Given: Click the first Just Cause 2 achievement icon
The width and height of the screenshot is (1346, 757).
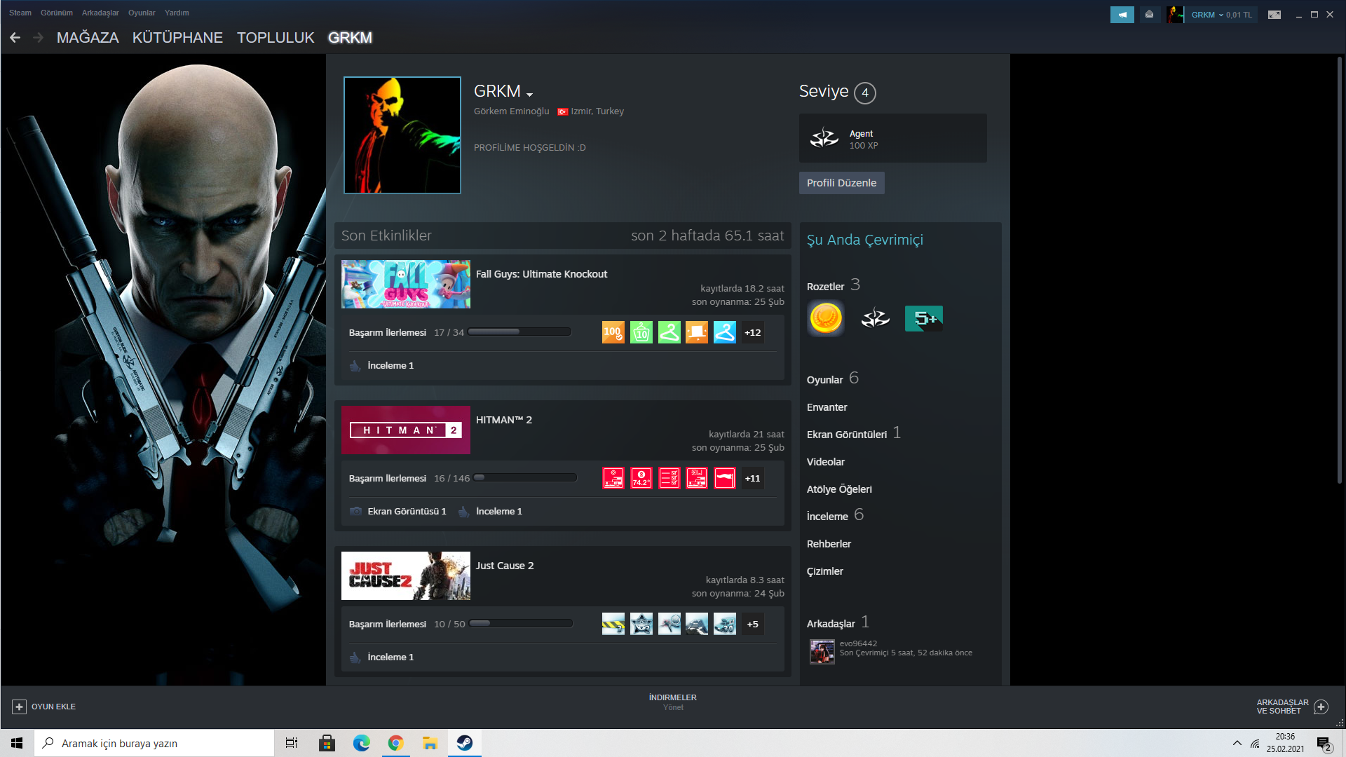Looking at the screenshot, I should (613, 624).
